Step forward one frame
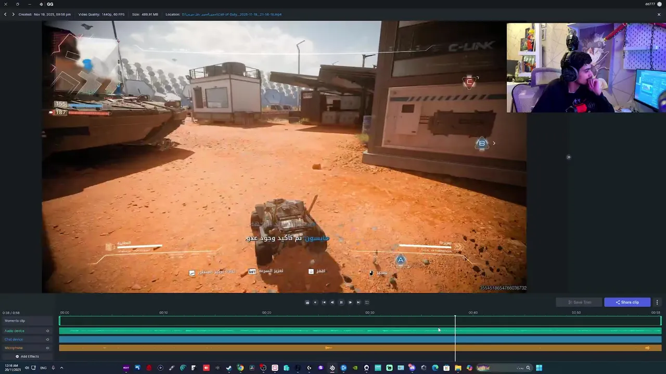Viewport: 666px width, 374px height. click(350, 302)
